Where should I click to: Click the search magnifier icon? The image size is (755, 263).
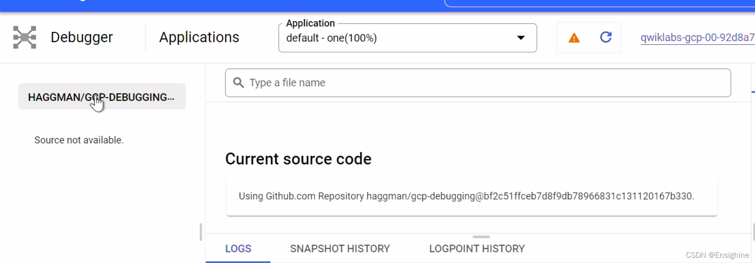pyautogui.click(x=238, y=83)
